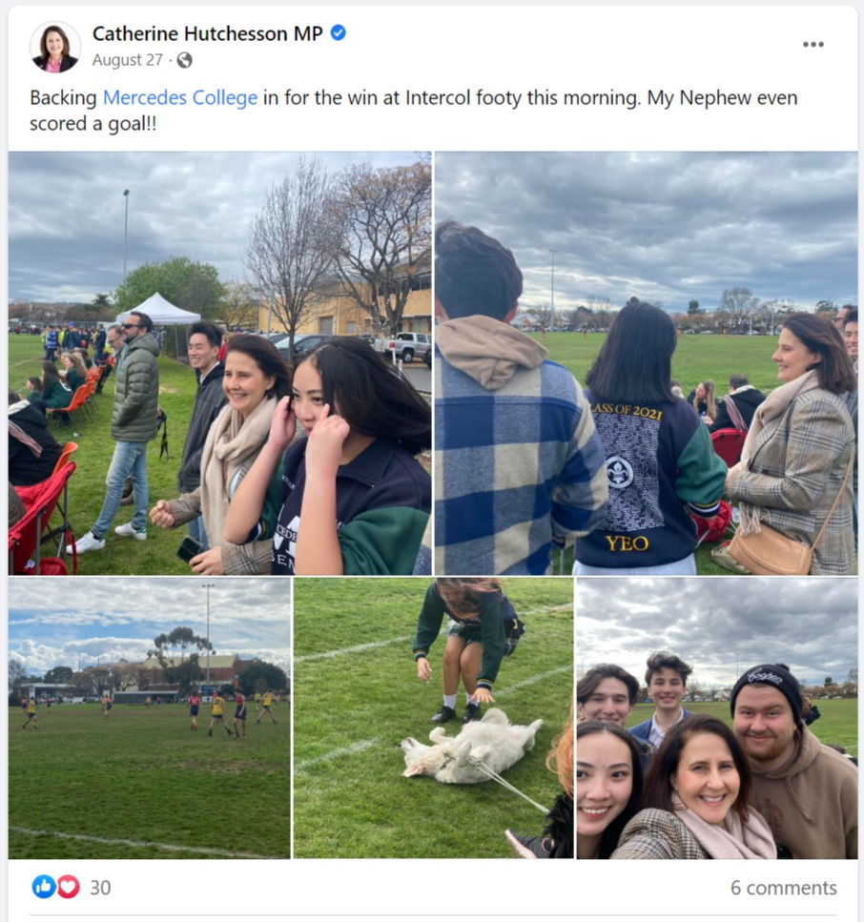Click the blue verified badge icon
The width and height of the screenshot is (864, 922).
pyautogui.click(x=339, y=33)
